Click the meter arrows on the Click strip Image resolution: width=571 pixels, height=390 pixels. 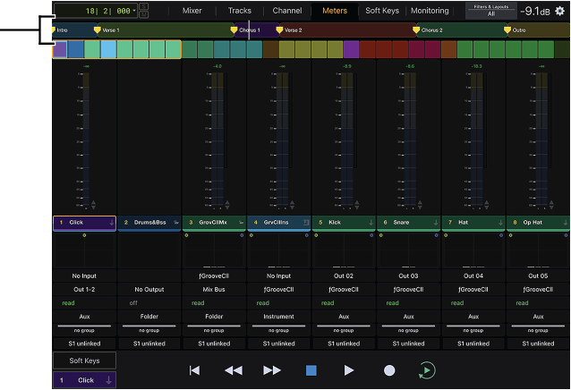[94, 205]
